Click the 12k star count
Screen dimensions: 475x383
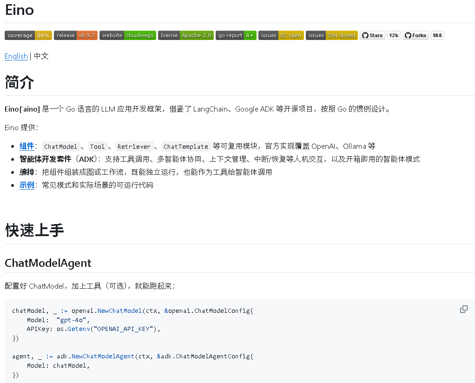pos(394,35)
